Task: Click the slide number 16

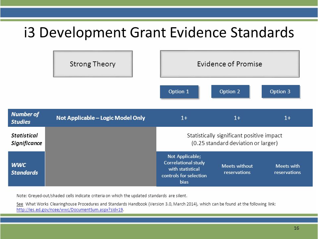Action: pos(296,228)
